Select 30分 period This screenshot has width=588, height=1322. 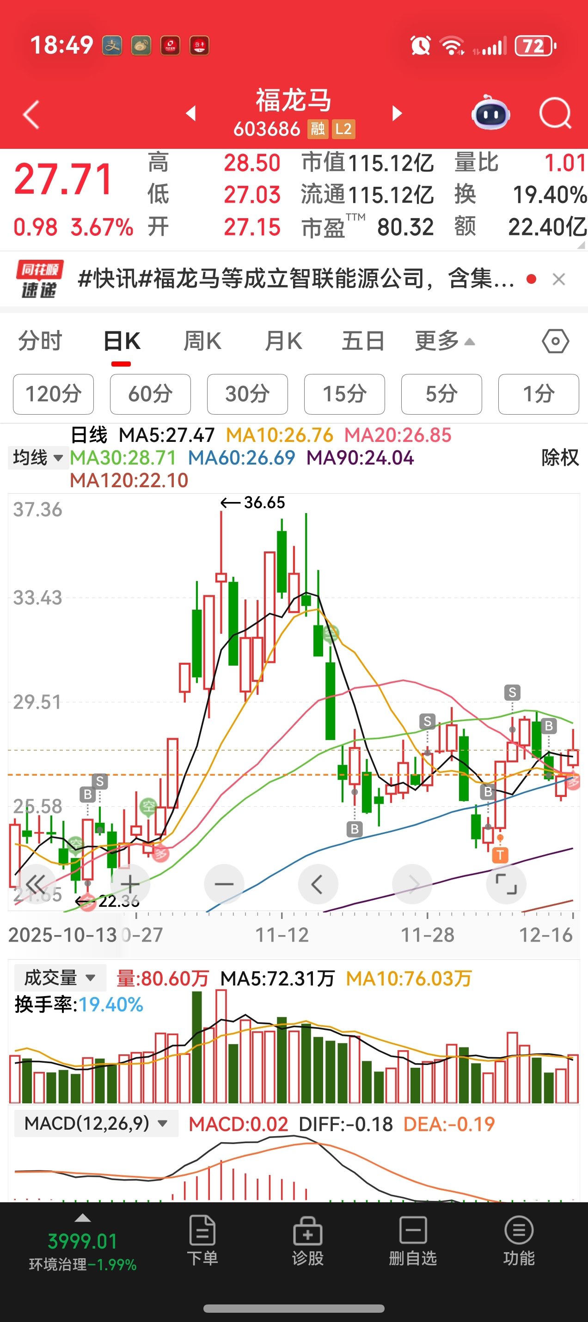[x=247, y=394]
